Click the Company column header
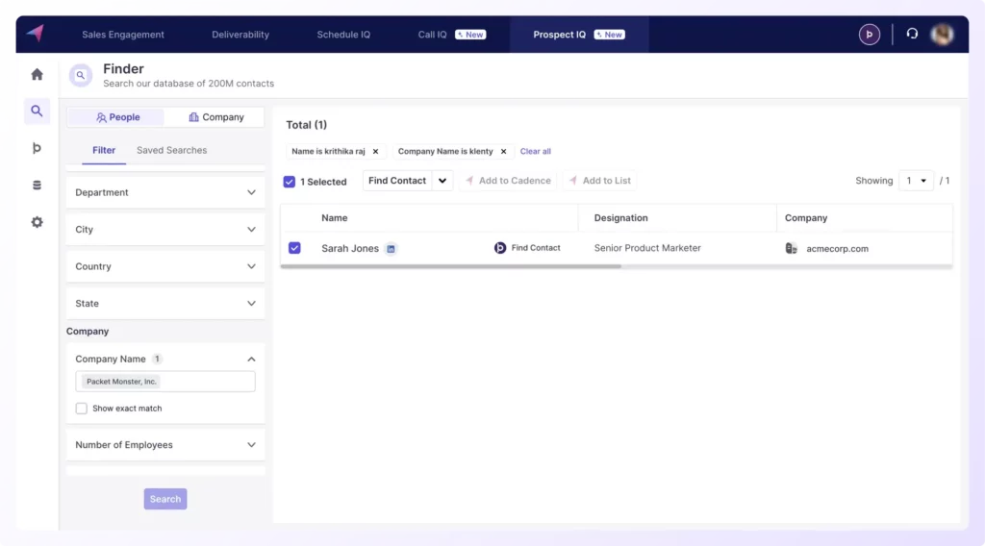 pyautogui.click(x=806, y=218)
